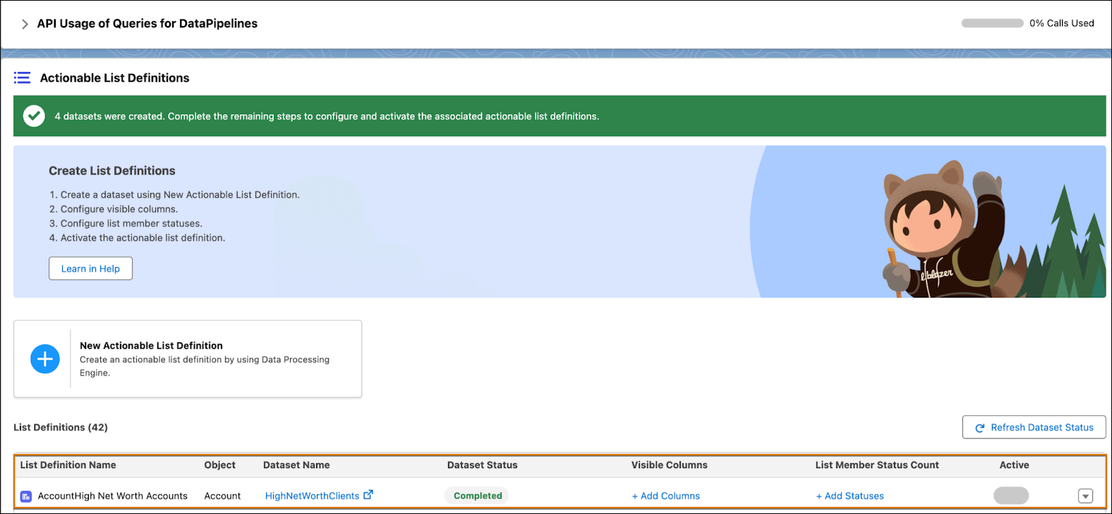
Task: Open the HighNetWorthClients dataset link
Action: tap(312, 496)
